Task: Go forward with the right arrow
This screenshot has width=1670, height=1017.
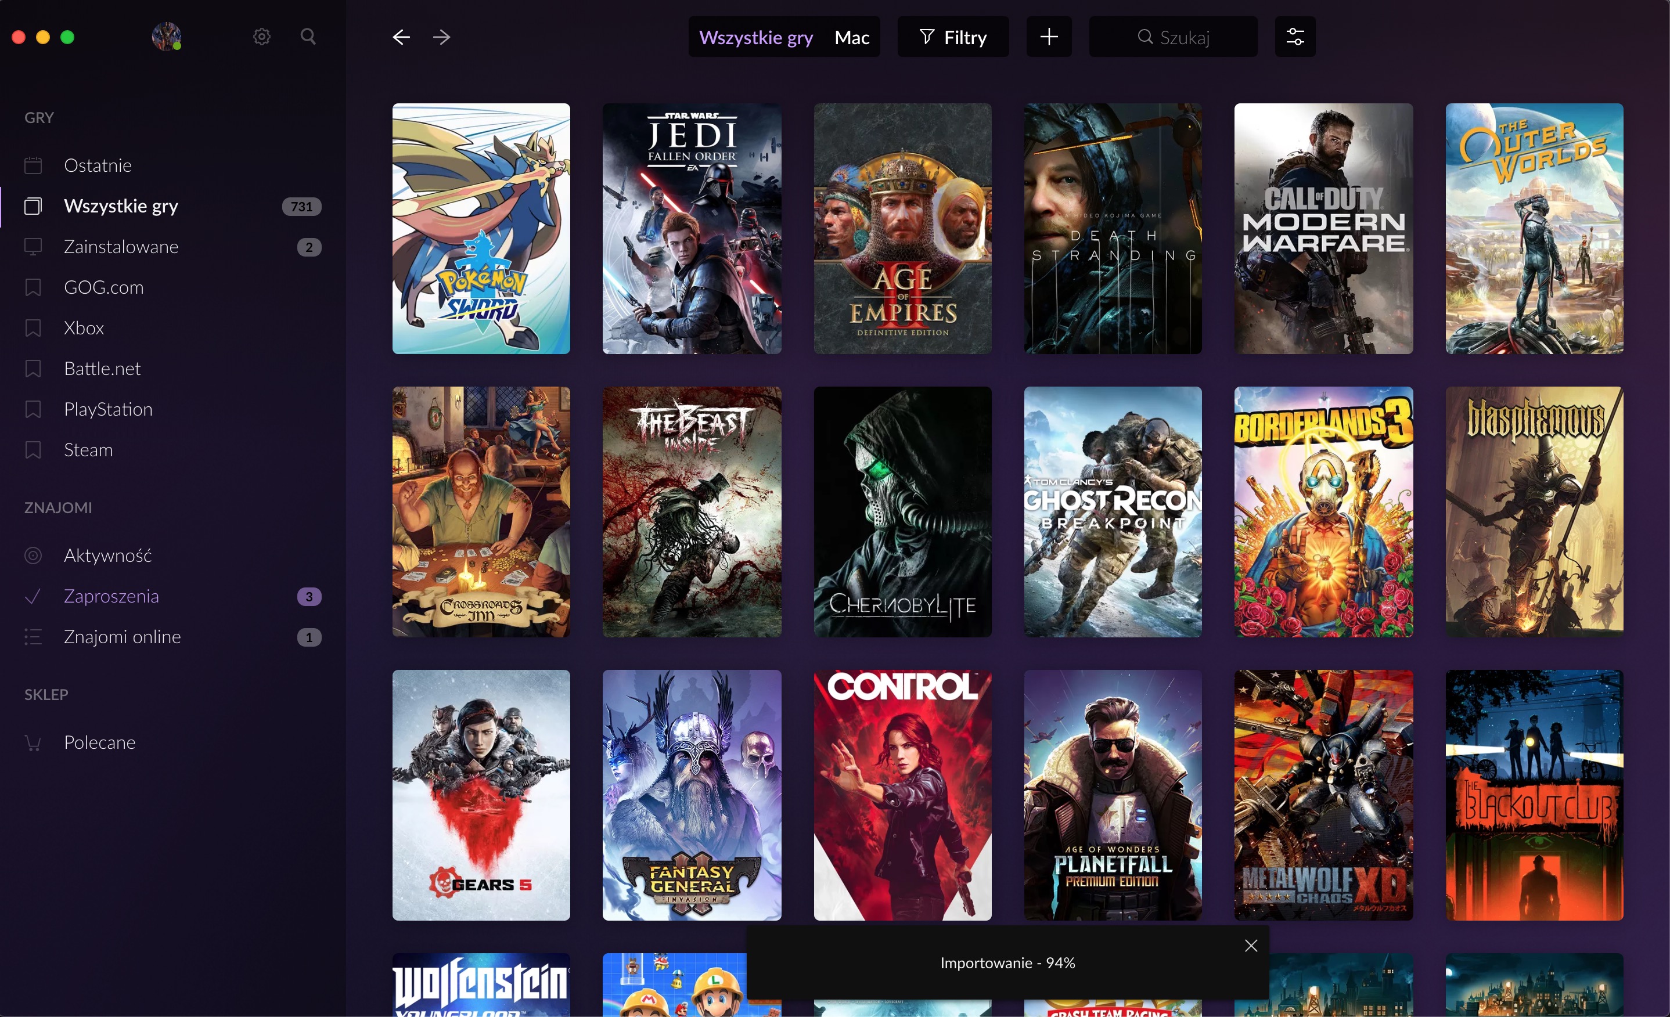Action: coord(441,37)
